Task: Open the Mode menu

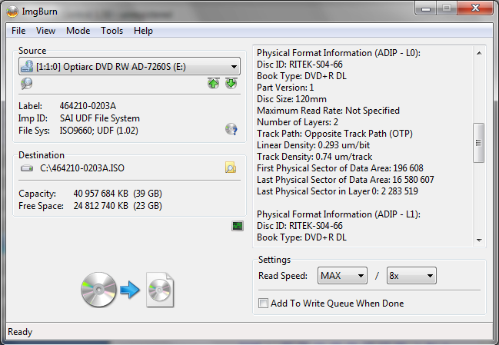Action: [x=78, y=31]
